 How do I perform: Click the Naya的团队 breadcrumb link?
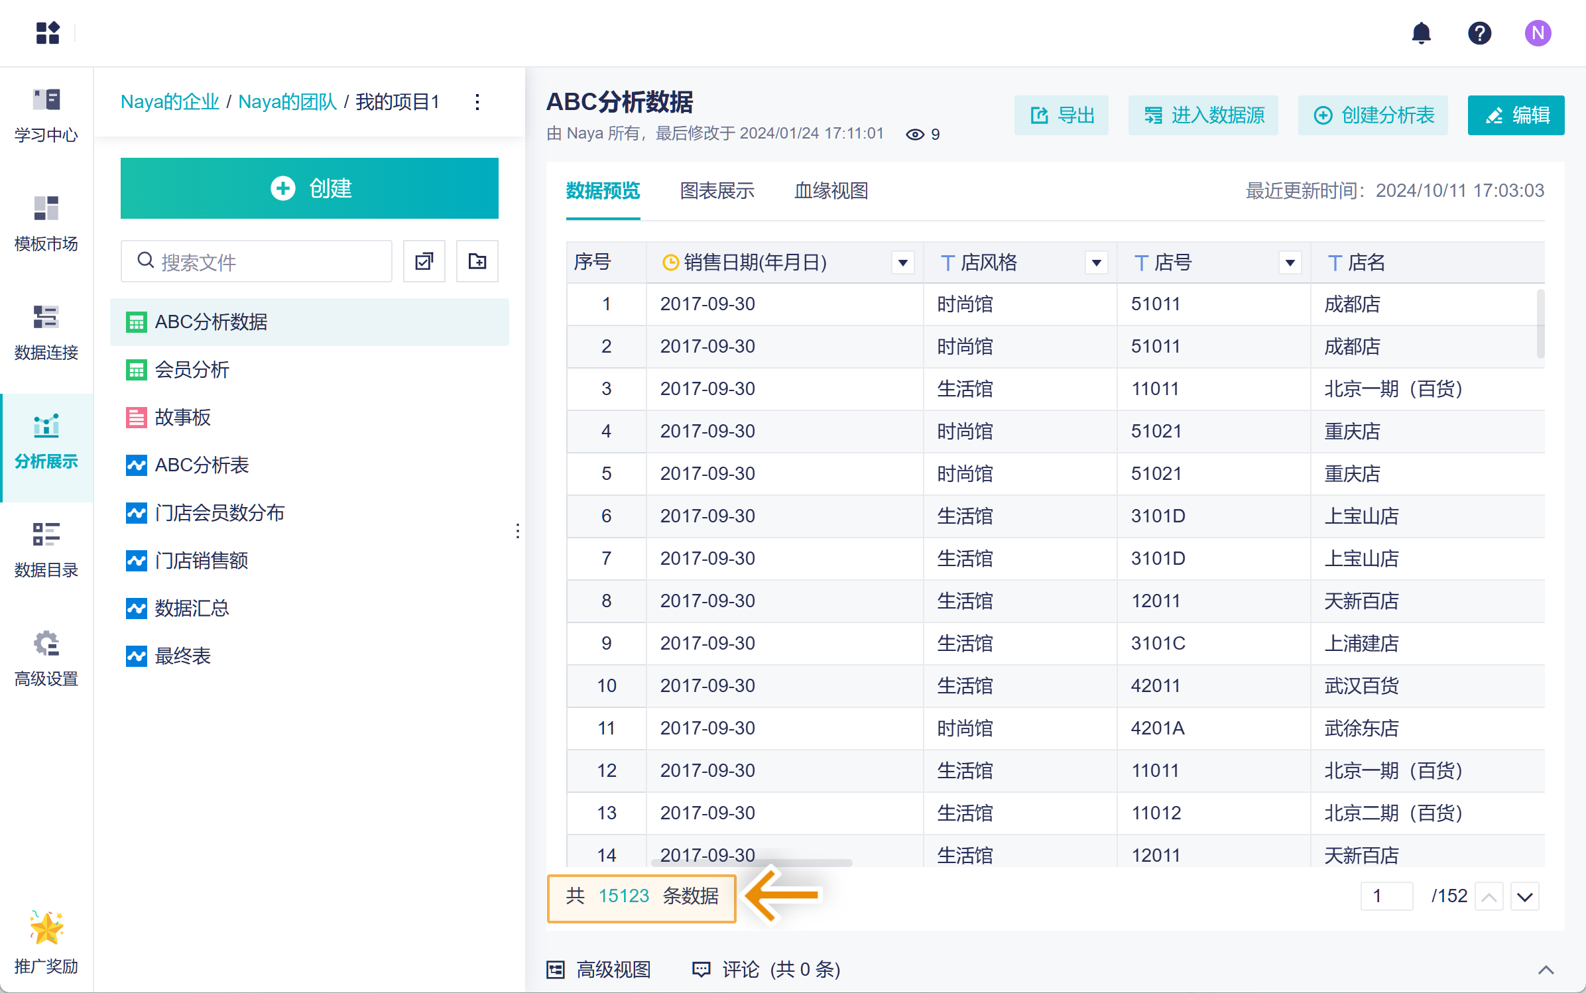[287, 102]
